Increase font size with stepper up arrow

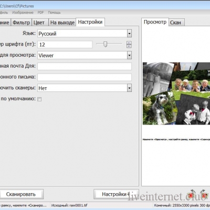[x=129, y=43]
